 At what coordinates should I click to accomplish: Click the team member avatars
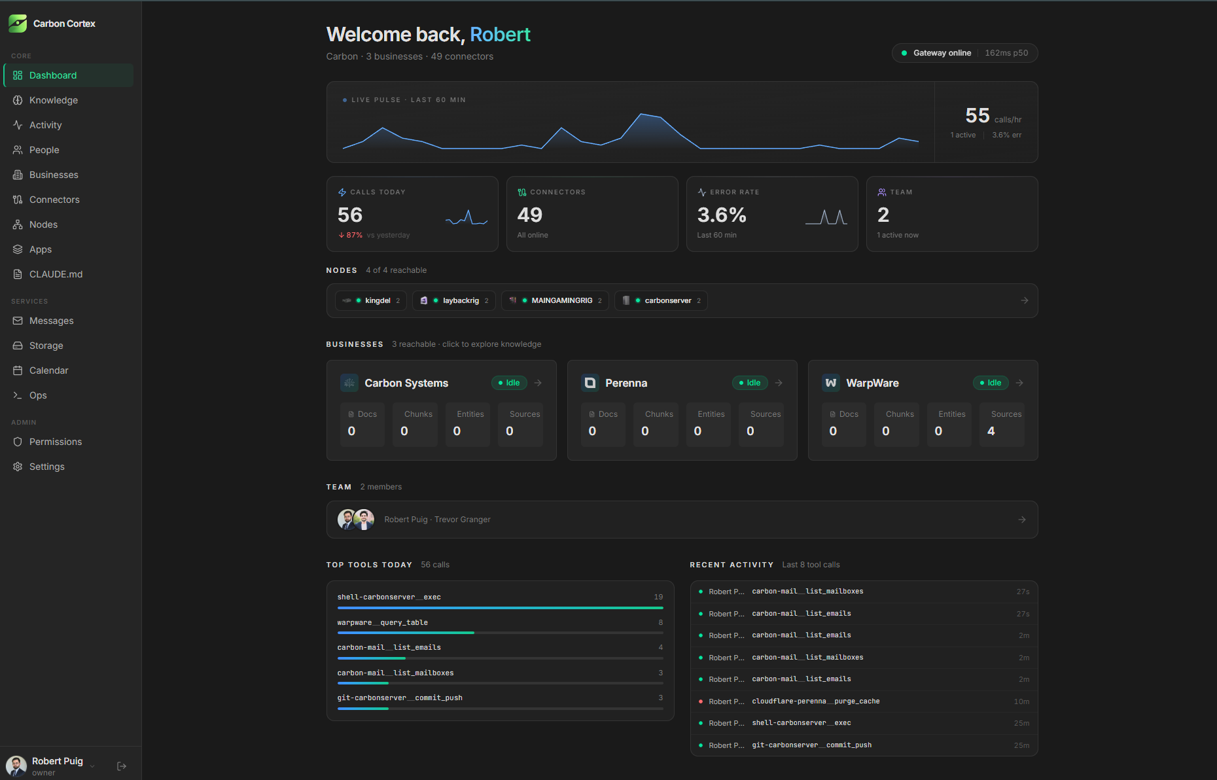click(x=356, y=520)
